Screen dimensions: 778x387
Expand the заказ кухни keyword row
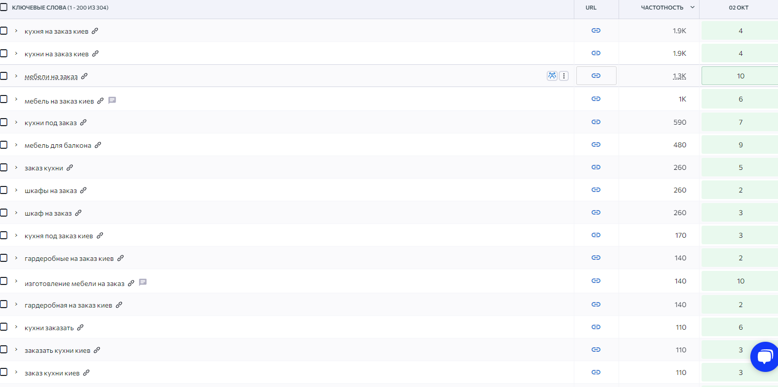click(x=16, y=167)
